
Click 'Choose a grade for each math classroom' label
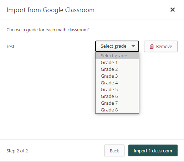click(48, 30)
